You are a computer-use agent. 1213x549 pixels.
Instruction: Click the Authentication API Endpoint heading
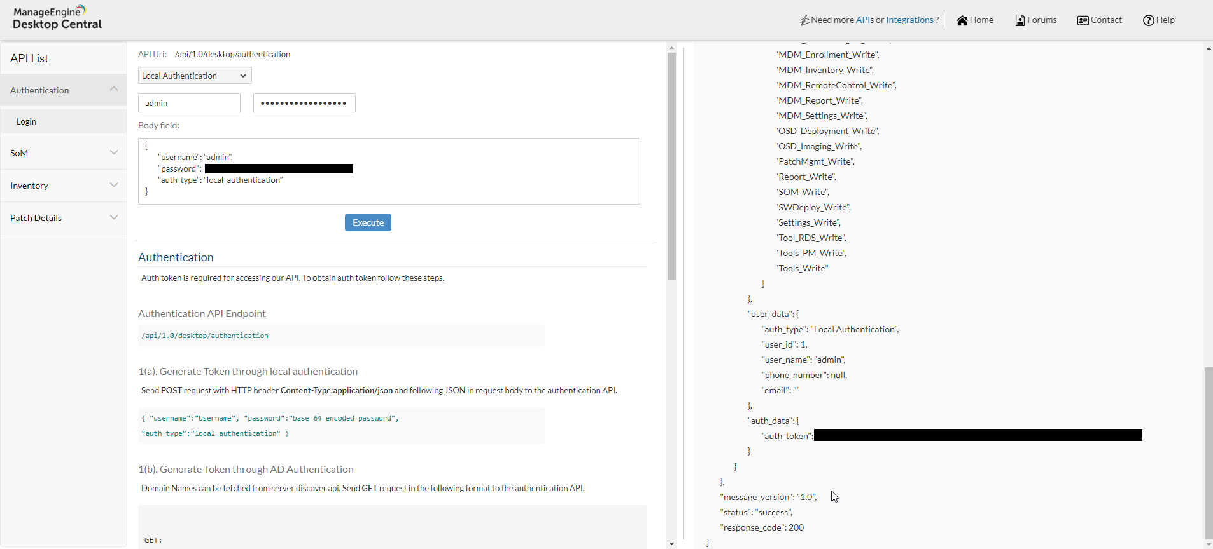(202, 314)
